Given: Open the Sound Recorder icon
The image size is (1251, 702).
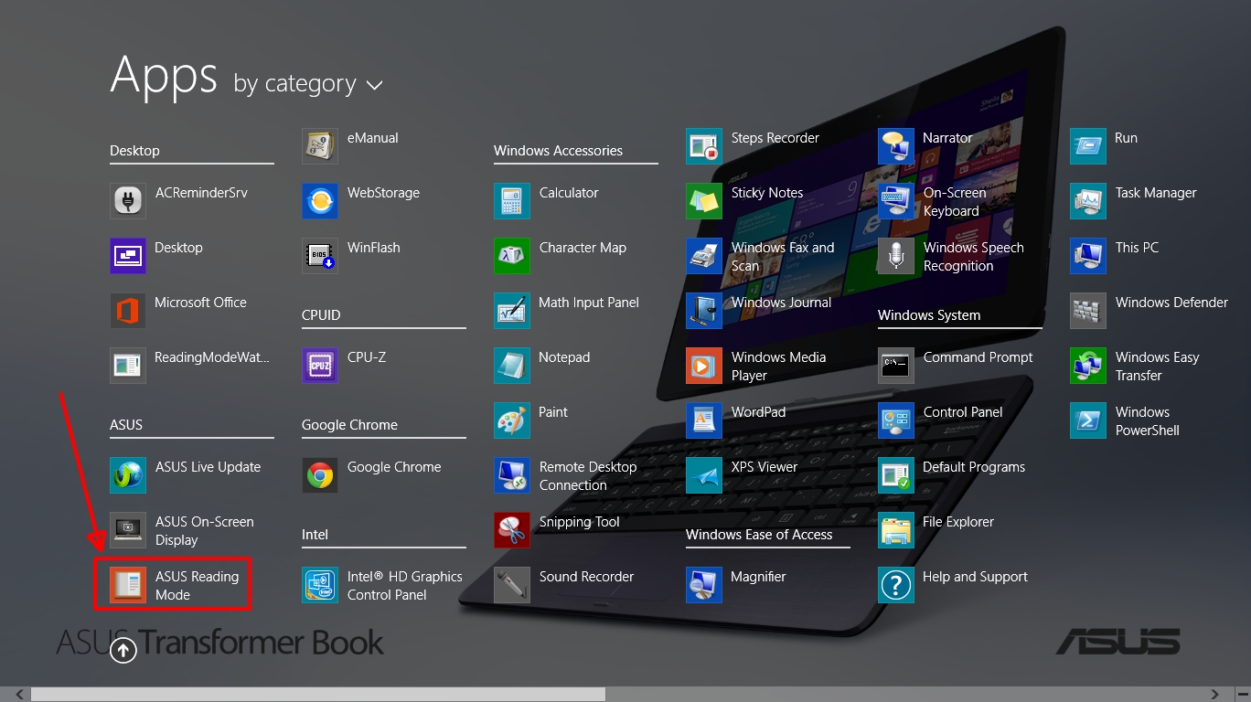Looking at the screenshot, I should click(512, 585).
